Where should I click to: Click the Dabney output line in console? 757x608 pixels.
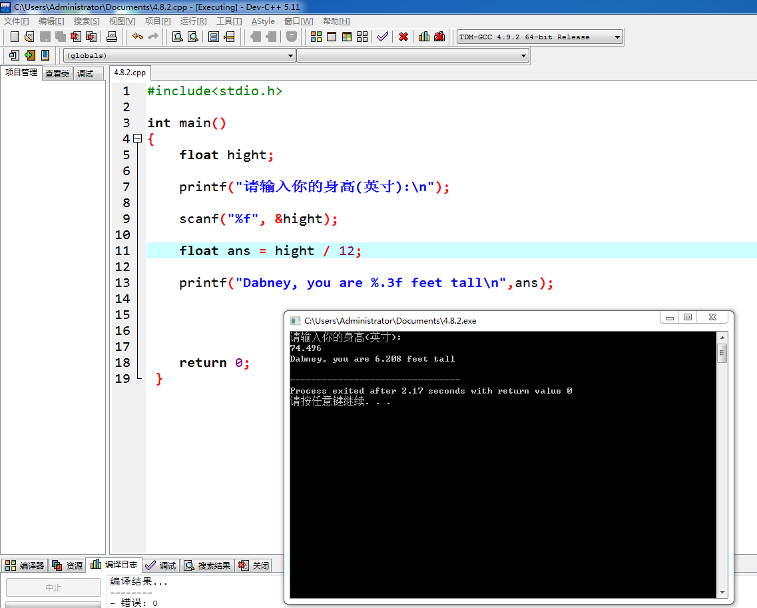click(372, 359)
